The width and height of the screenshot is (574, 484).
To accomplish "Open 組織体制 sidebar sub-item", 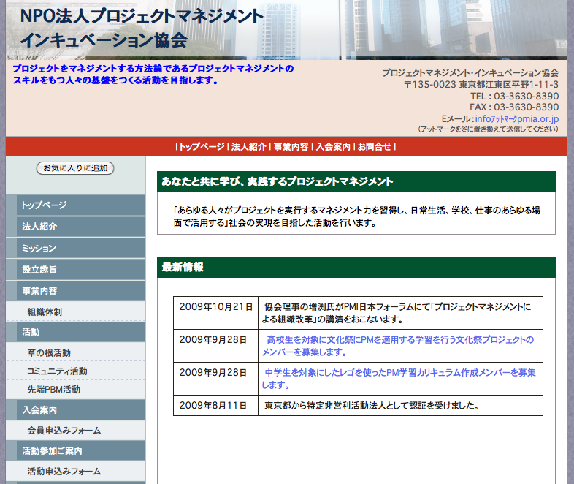I will tap(45, 311).
